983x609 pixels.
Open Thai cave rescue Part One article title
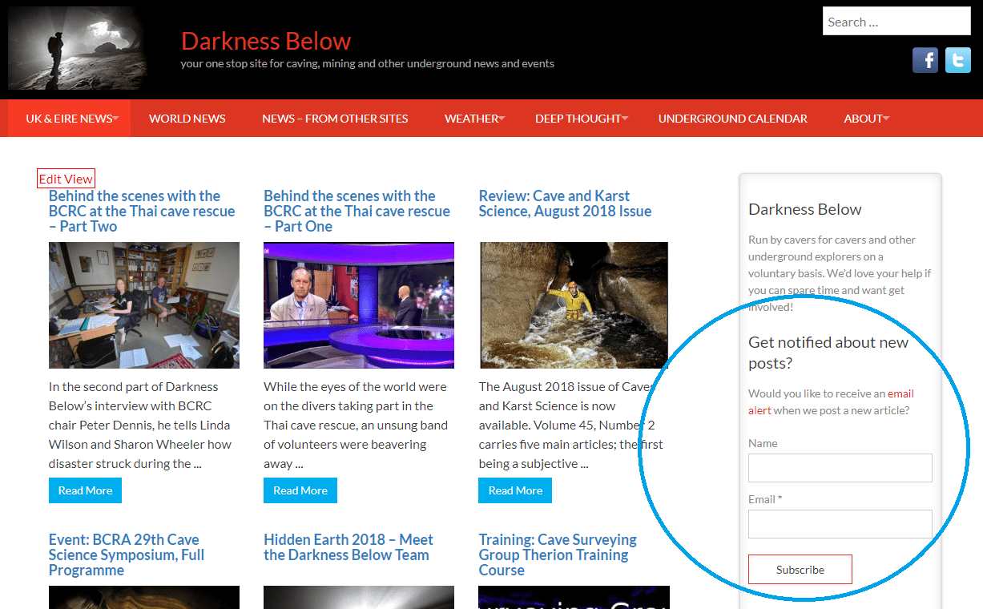point(357,212)
